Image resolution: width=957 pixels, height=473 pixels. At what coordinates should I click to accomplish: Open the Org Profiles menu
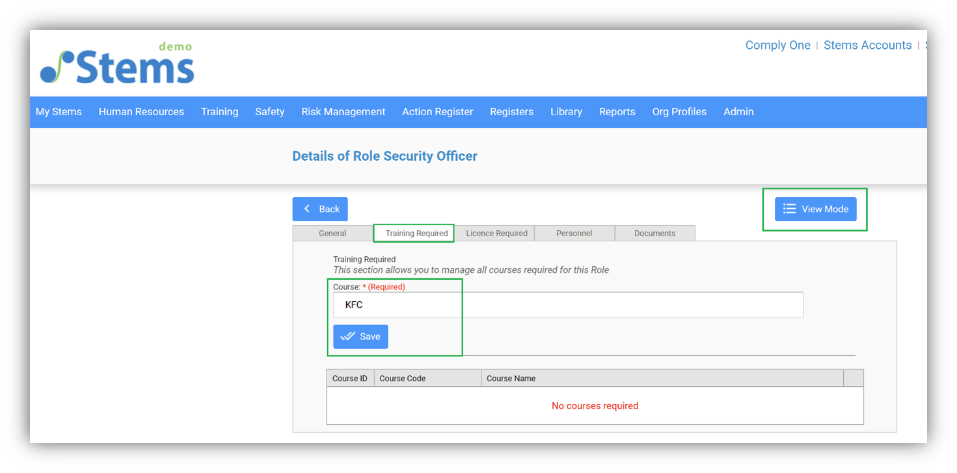[679, 112]
